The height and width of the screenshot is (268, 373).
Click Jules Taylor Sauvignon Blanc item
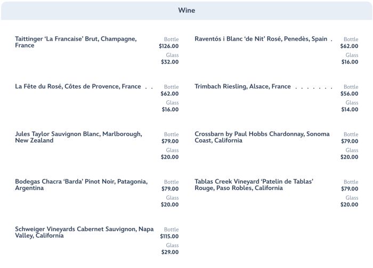point(78,137)
